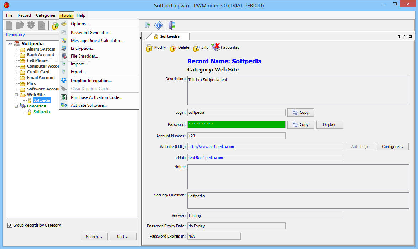Click the Favorites category icon in tree
418x249 pixels.
pyautogui.click(x=23, y=106)
